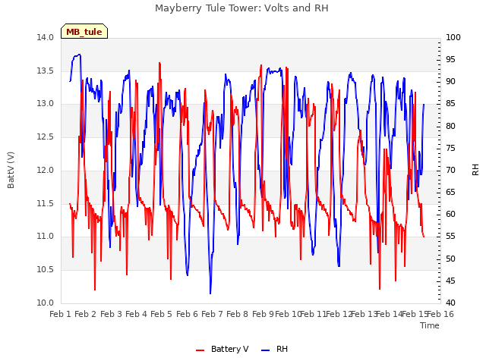This screenshot has width=486, height=364.
Task: Click the 60 right axis value
Action: [x=450, y=214]
